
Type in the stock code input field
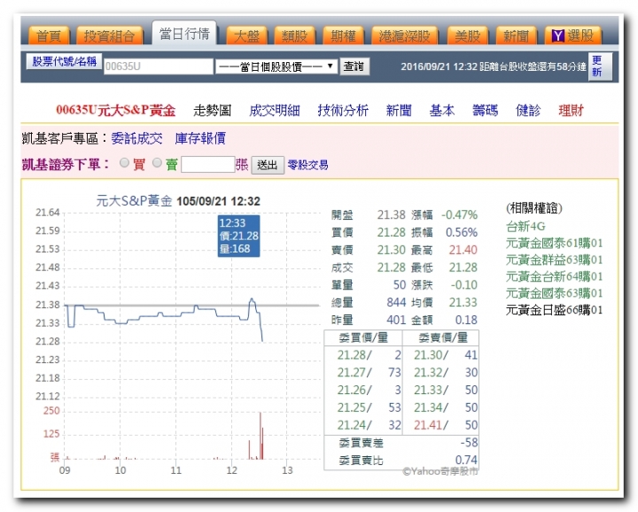click(x=158, y=66)
